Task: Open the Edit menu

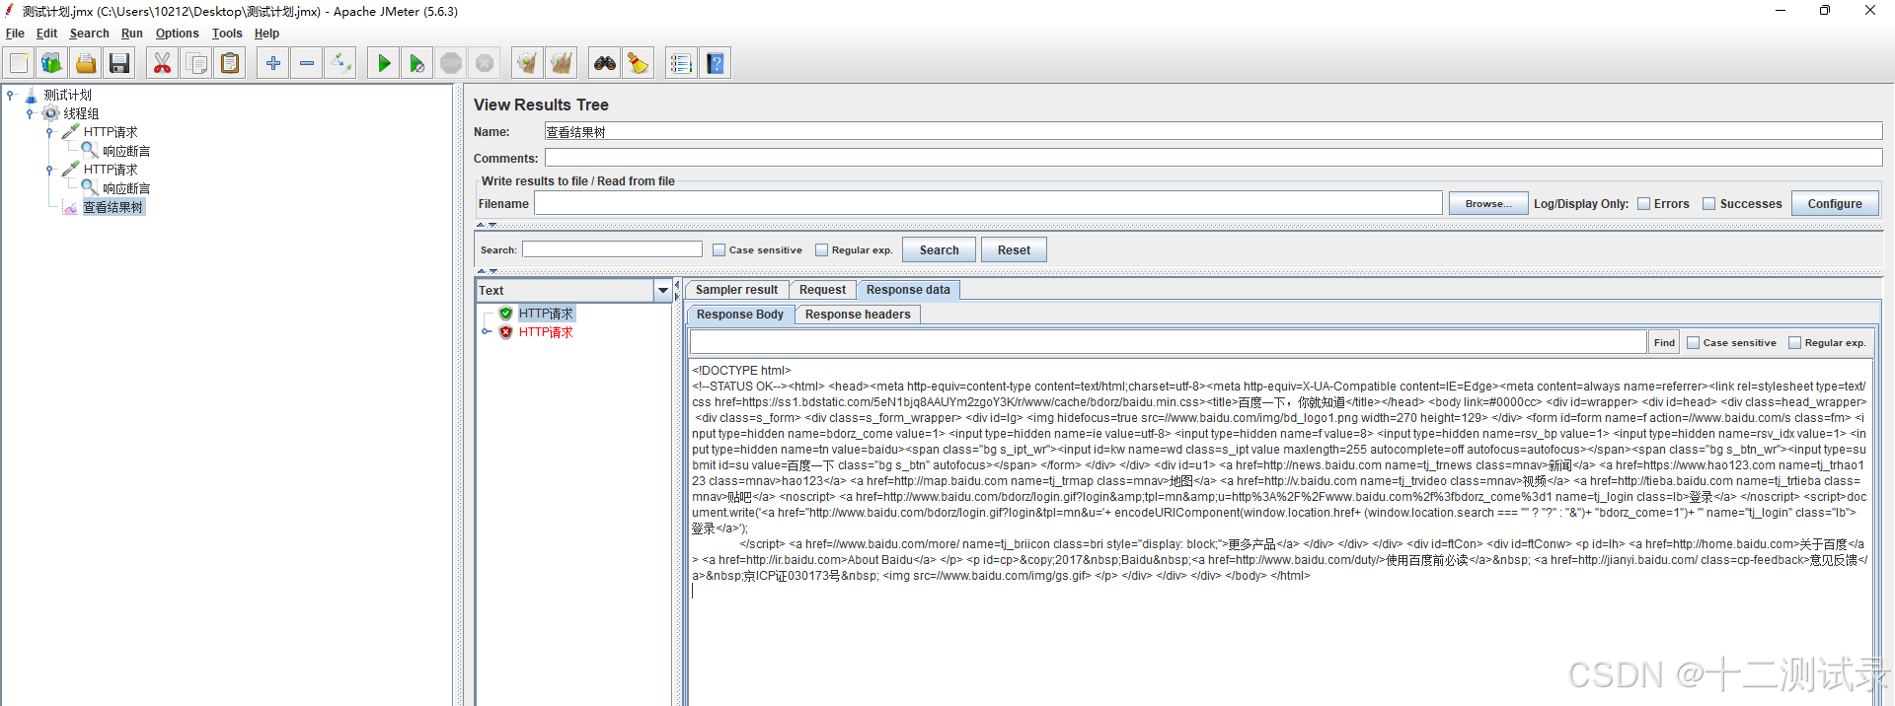Action: coord(46,34)
